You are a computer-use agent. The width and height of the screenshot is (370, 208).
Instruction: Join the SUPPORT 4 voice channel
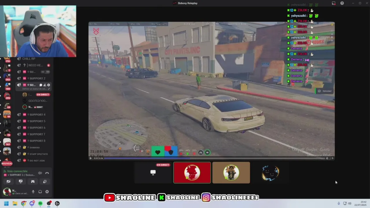click(33, 115)
